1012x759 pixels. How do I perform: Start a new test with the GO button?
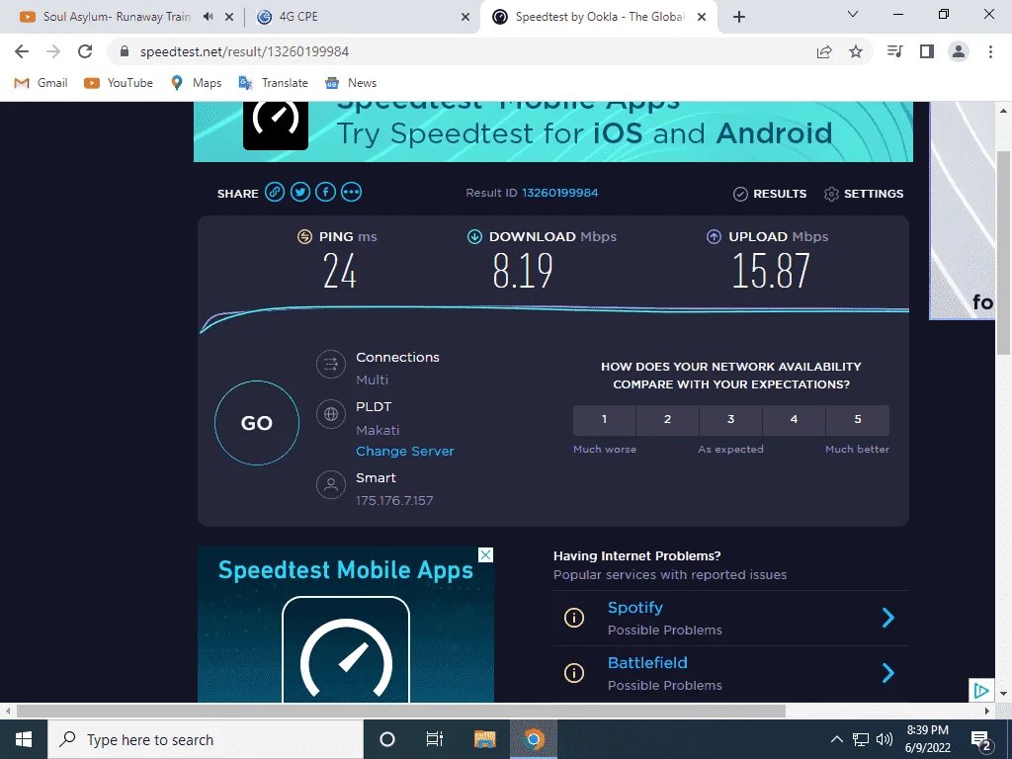point(257,423)
